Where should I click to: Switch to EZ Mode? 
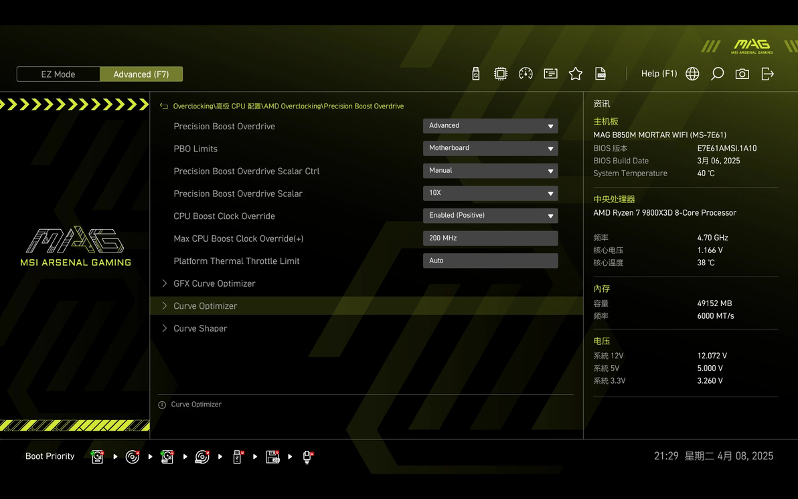[58, 74]
